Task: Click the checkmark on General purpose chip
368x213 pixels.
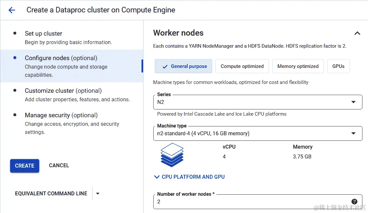Action: click(x=165, y=67)
